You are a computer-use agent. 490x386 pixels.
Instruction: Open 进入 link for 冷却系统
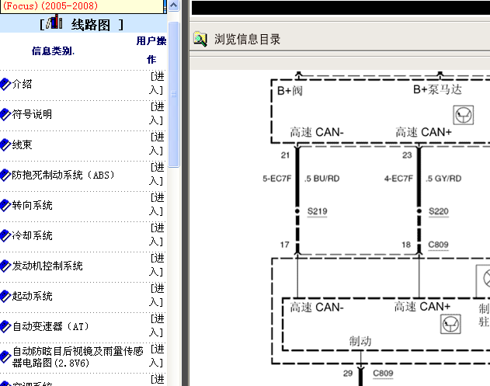tap(157, 235)
